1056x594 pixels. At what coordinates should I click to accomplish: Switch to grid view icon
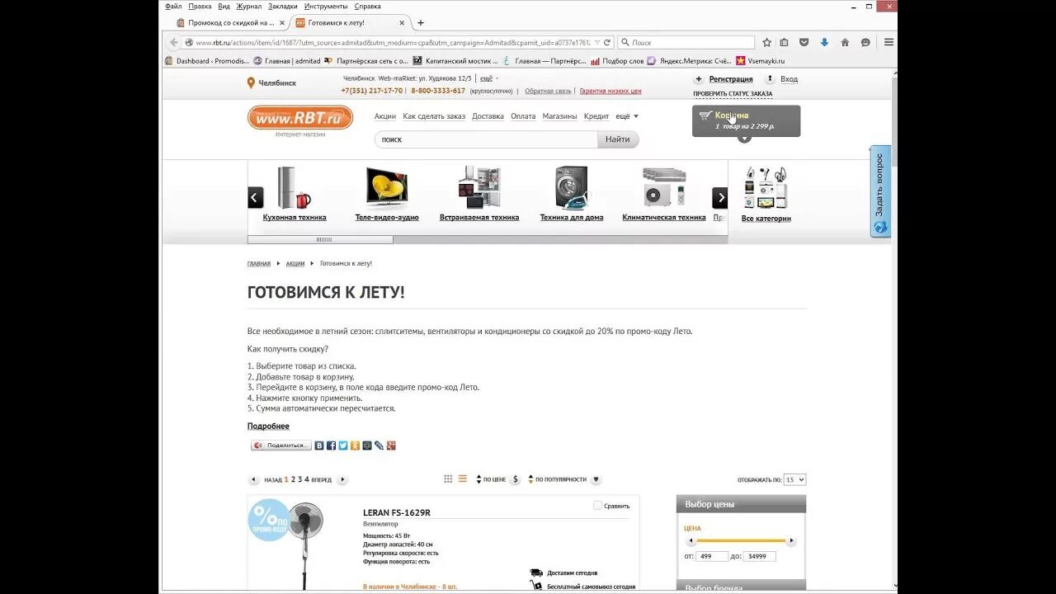pos(448,478)
